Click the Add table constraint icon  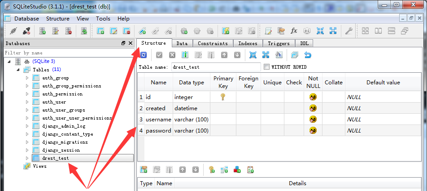pos(144,170)
